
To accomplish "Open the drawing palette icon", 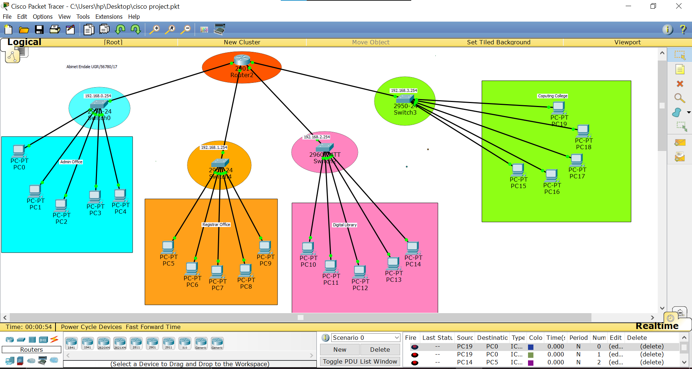I will 204,30.
